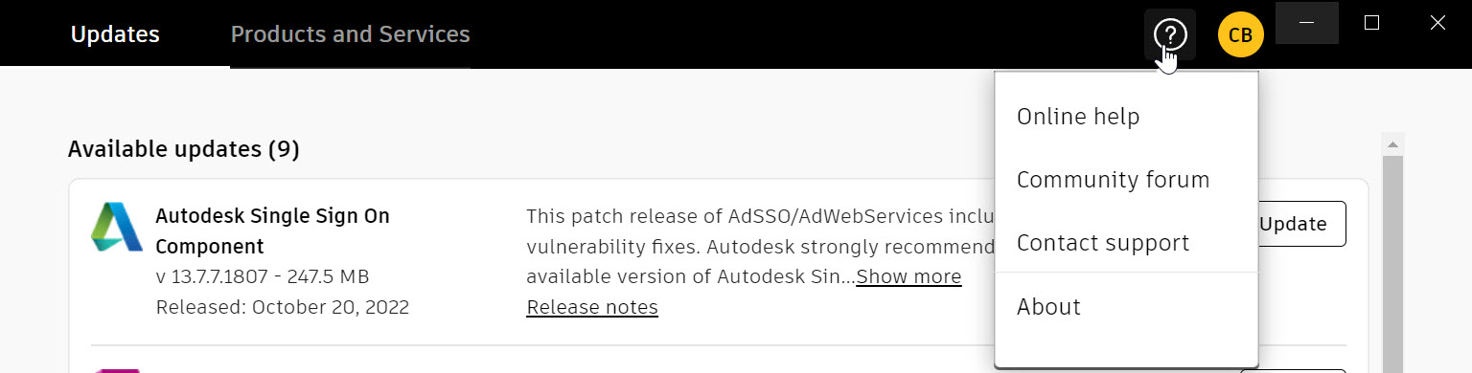1472x373 pixels.
Task: Maximize the application window
Action: click(x=1371, y=22)
